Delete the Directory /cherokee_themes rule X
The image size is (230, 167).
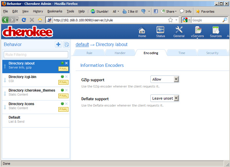point(66,90)
